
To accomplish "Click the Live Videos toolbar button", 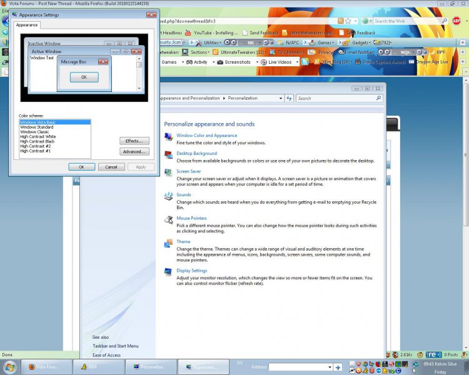I will tap(276, 62).
